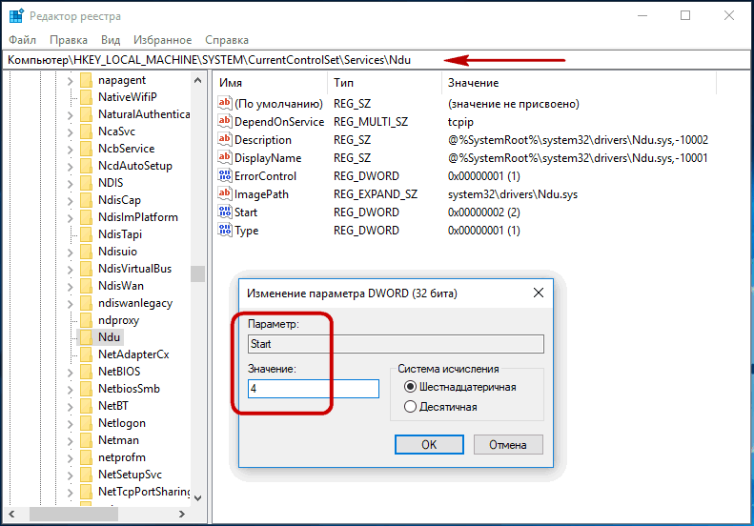This screenshot has height=526, width=754.
Task: Click the NativeWifiP folder icon
Action: [x=86, y=97]
